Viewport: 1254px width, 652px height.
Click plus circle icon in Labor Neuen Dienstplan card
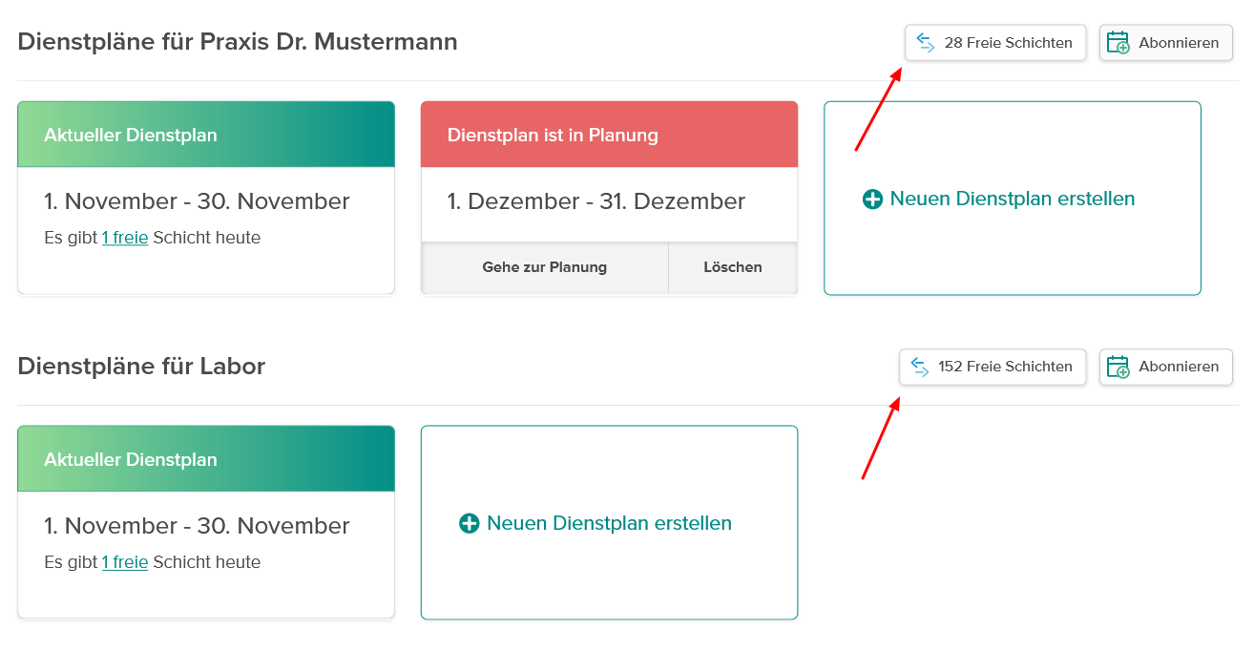[x=469, y=523]
